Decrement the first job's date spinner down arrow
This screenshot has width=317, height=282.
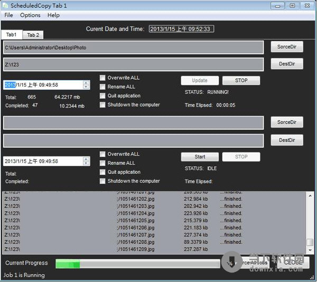(x=86, y=87)
